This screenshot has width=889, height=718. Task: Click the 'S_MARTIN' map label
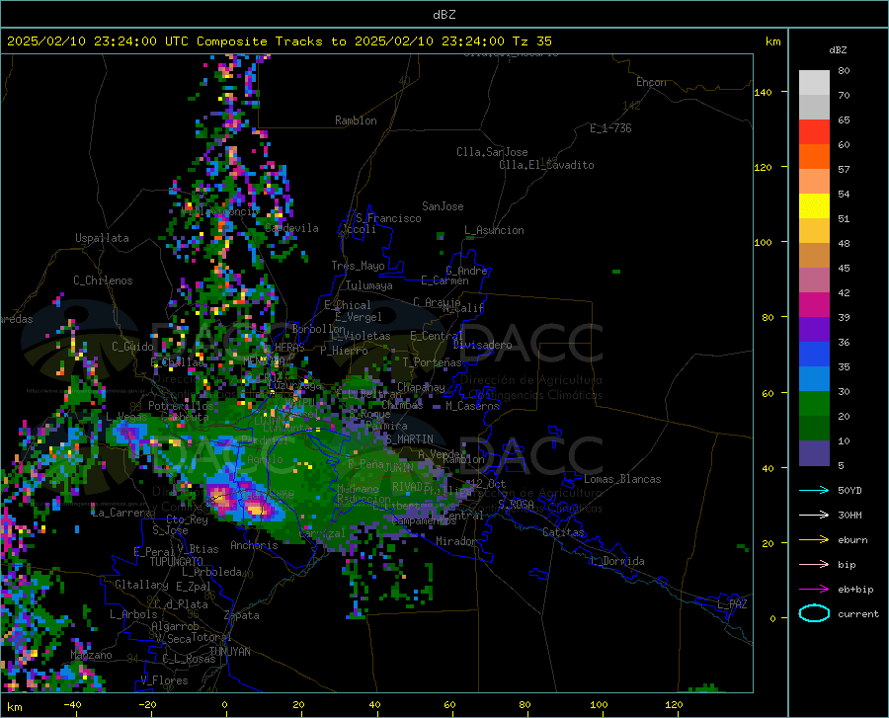(x=410, y=439)
